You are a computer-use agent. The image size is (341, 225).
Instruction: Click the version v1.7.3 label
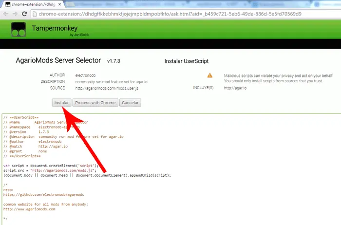pos(114,61)
